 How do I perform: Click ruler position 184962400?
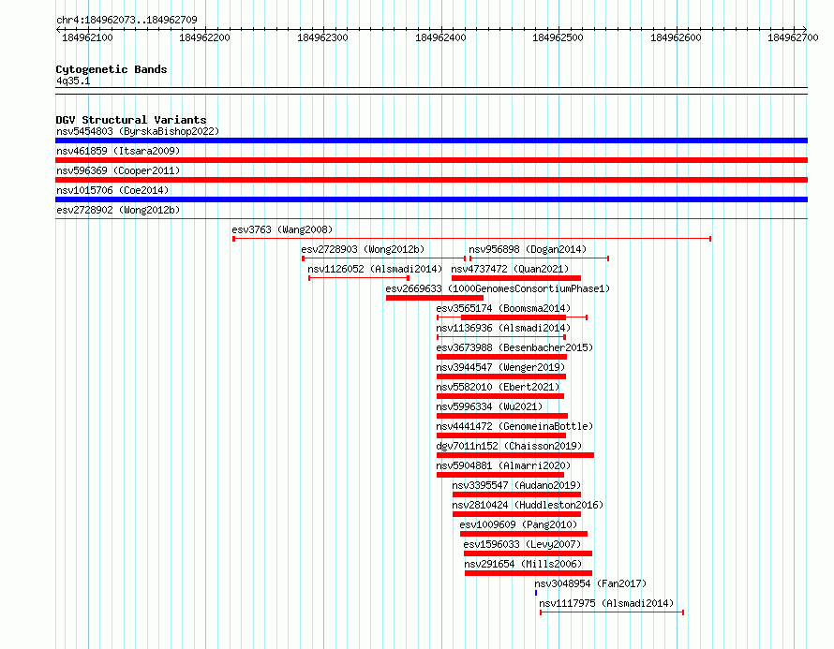[440, 37]
